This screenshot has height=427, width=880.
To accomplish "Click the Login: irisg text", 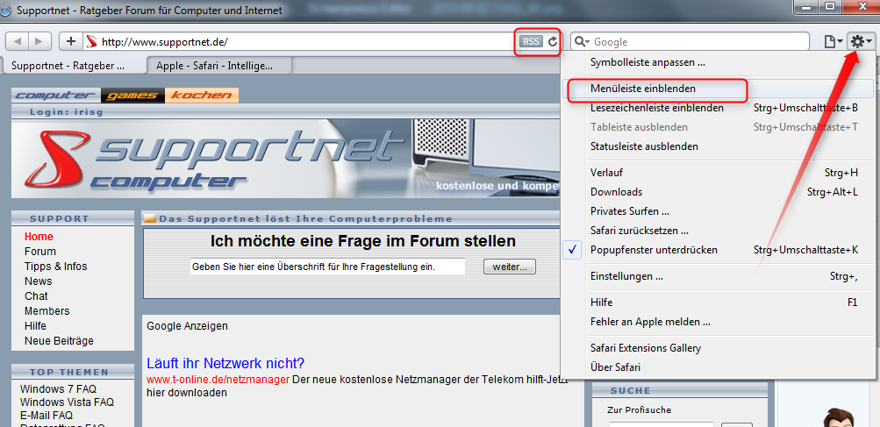I will tap(66, 111).
